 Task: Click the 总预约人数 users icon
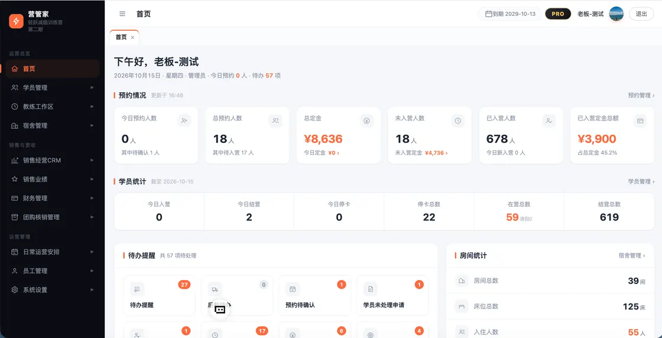click(x=275, y=121)
